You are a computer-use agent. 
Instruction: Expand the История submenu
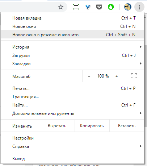click(x=72, y=47)
